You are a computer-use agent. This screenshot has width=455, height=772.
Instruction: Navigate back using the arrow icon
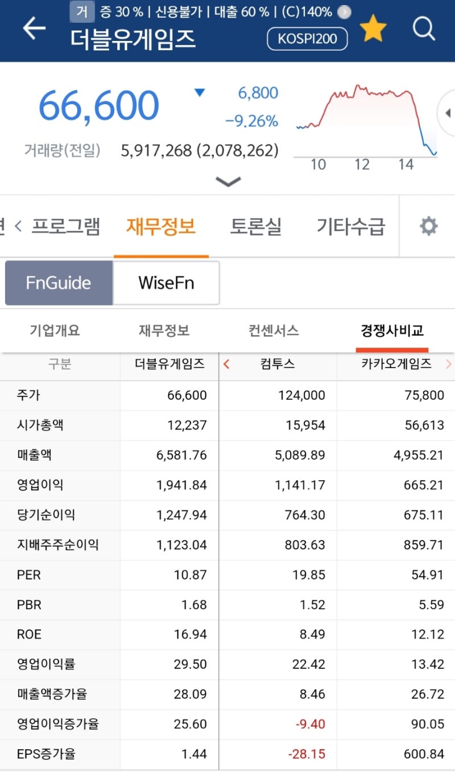coord(34,29)
